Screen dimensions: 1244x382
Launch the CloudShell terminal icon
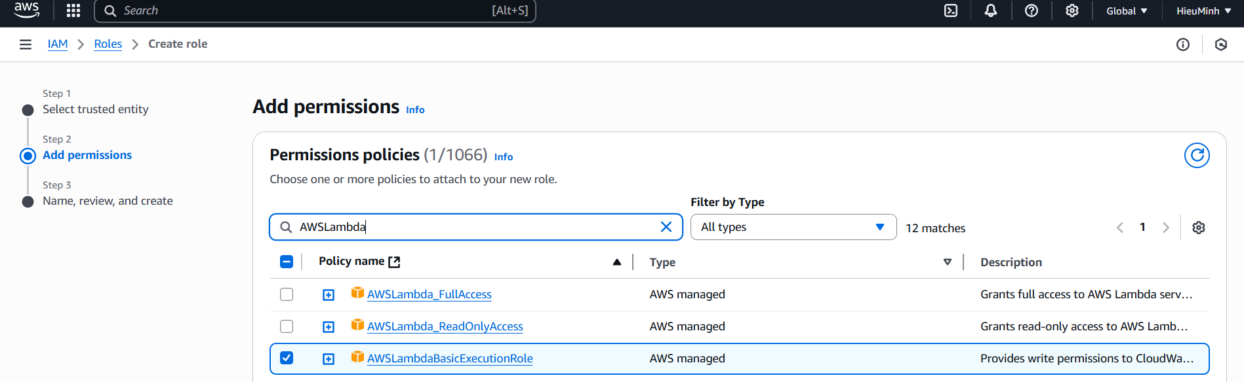pyautogui.click(x=951, y=10)
